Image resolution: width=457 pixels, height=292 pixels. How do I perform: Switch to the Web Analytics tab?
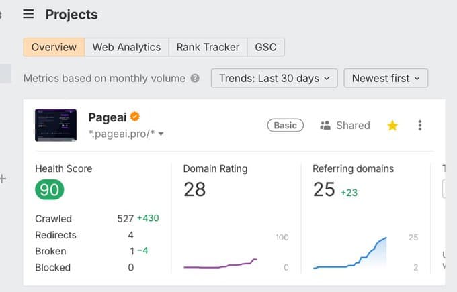tap(126, 47)
